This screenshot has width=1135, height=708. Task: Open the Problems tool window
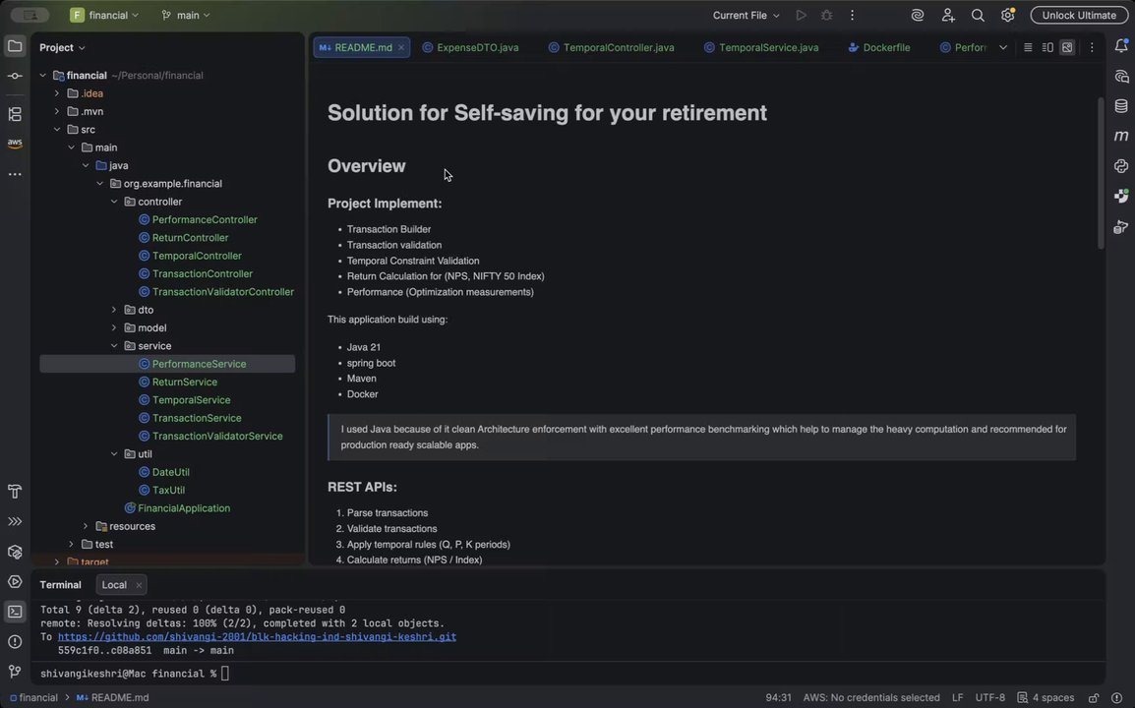tap(15, 642)
